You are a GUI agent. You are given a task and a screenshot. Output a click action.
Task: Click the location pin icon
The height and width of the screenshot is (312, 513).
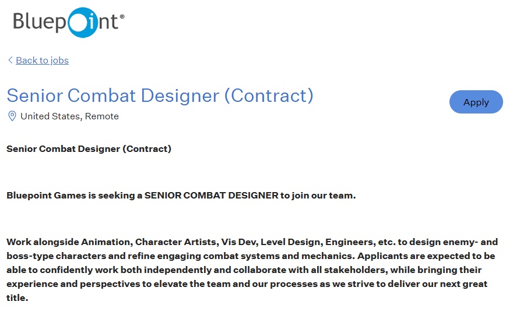pyautogui.click(x=12, y=116)
